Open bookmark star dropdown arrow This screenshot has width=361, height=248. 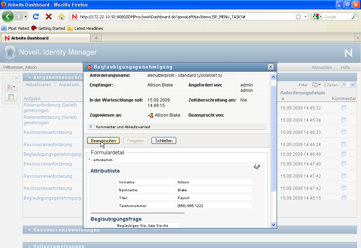pos(305,17)
